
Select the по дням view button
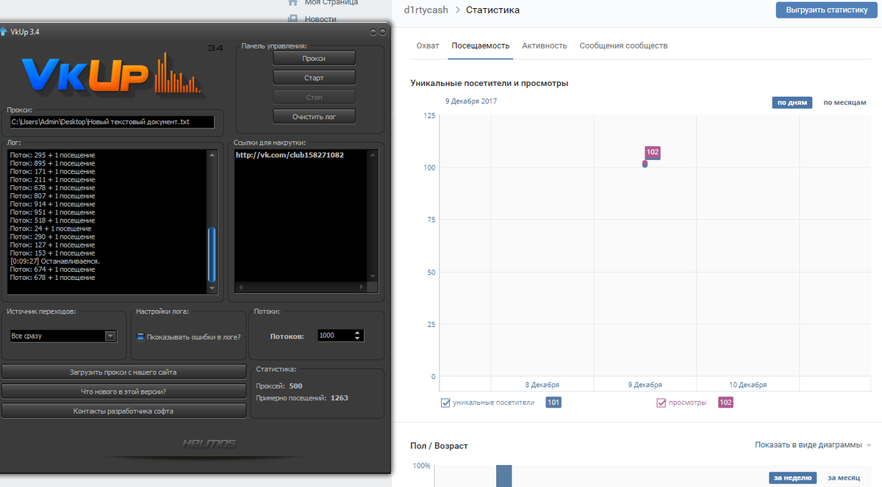coord(792,103)
